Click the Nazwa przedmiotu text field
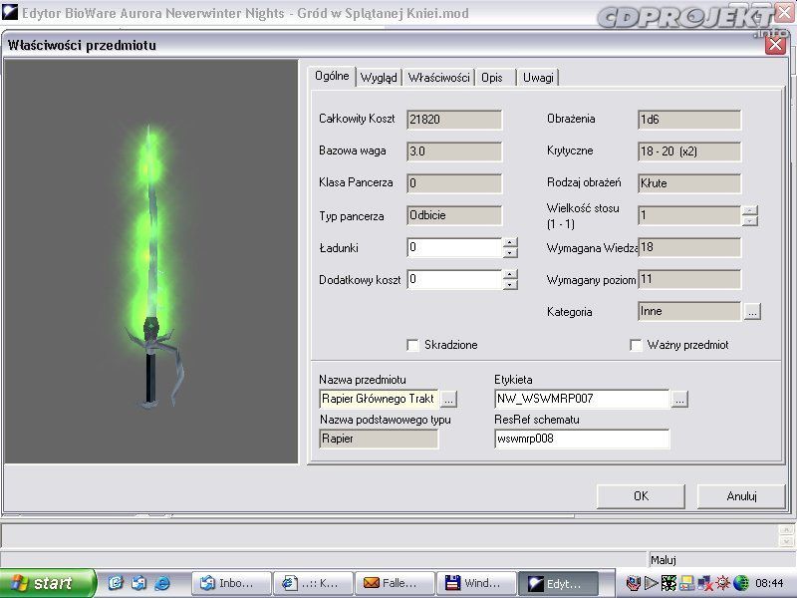Image resolution: width=797 pixels, height=598 pixels. pos(379,400)
